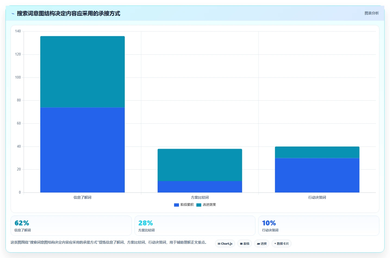Image resolution: width=390 pixels, height=258 pixels.
Task: Click the blue bar segment for 信息了解词
Action: (x=82, y=150)
